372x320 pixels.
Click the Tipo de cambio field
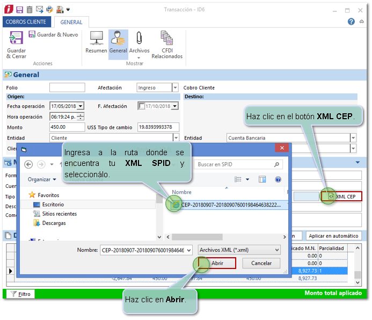[158, 127]
